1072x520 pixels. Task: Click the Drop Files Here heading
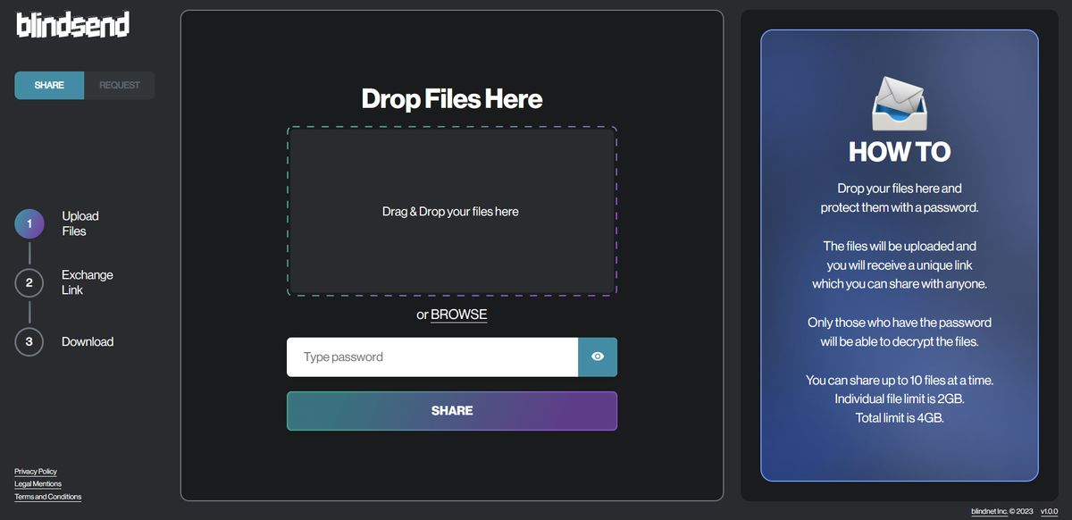click(451, 98)
